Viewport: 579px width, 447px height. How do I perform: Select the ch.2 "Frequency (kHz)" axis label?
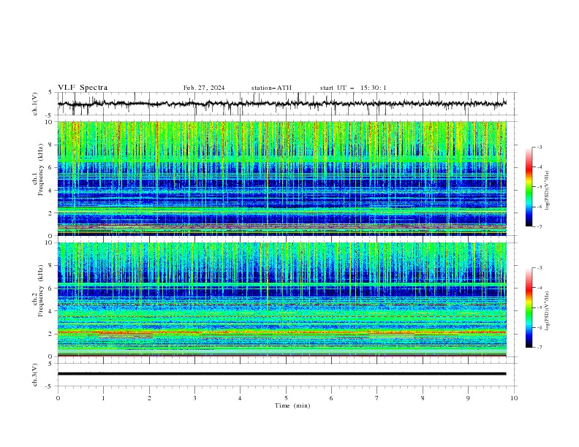click(x=41, y=291)
